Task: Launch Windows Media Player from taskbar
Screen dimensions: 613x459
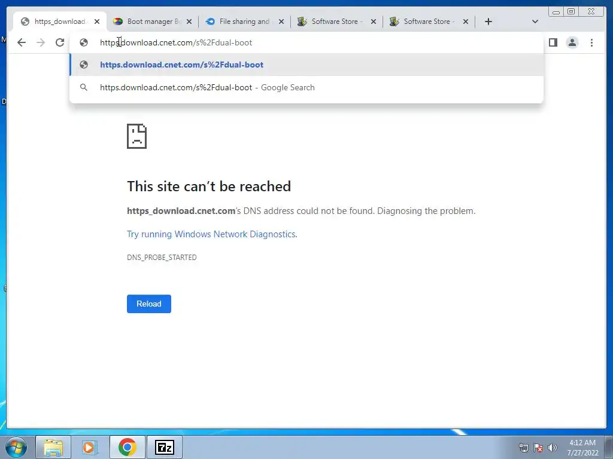Action: (89, 447)
